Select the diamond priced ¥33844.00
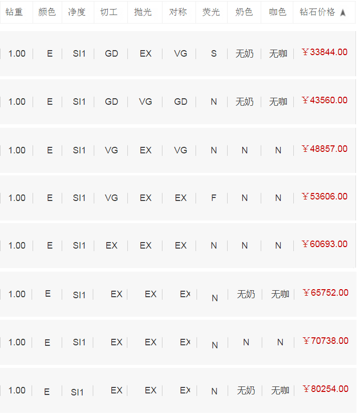 [325, 52]
